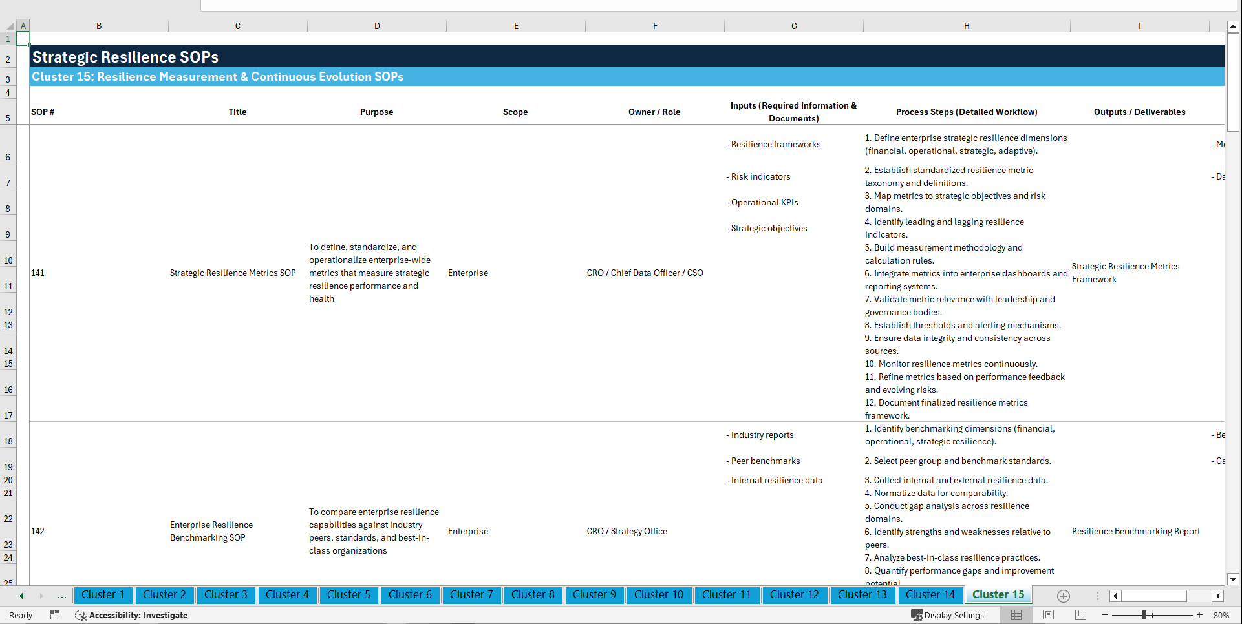
Task: Select the Cluster 3 sheet tab
Action: click(x=226, y=595)
